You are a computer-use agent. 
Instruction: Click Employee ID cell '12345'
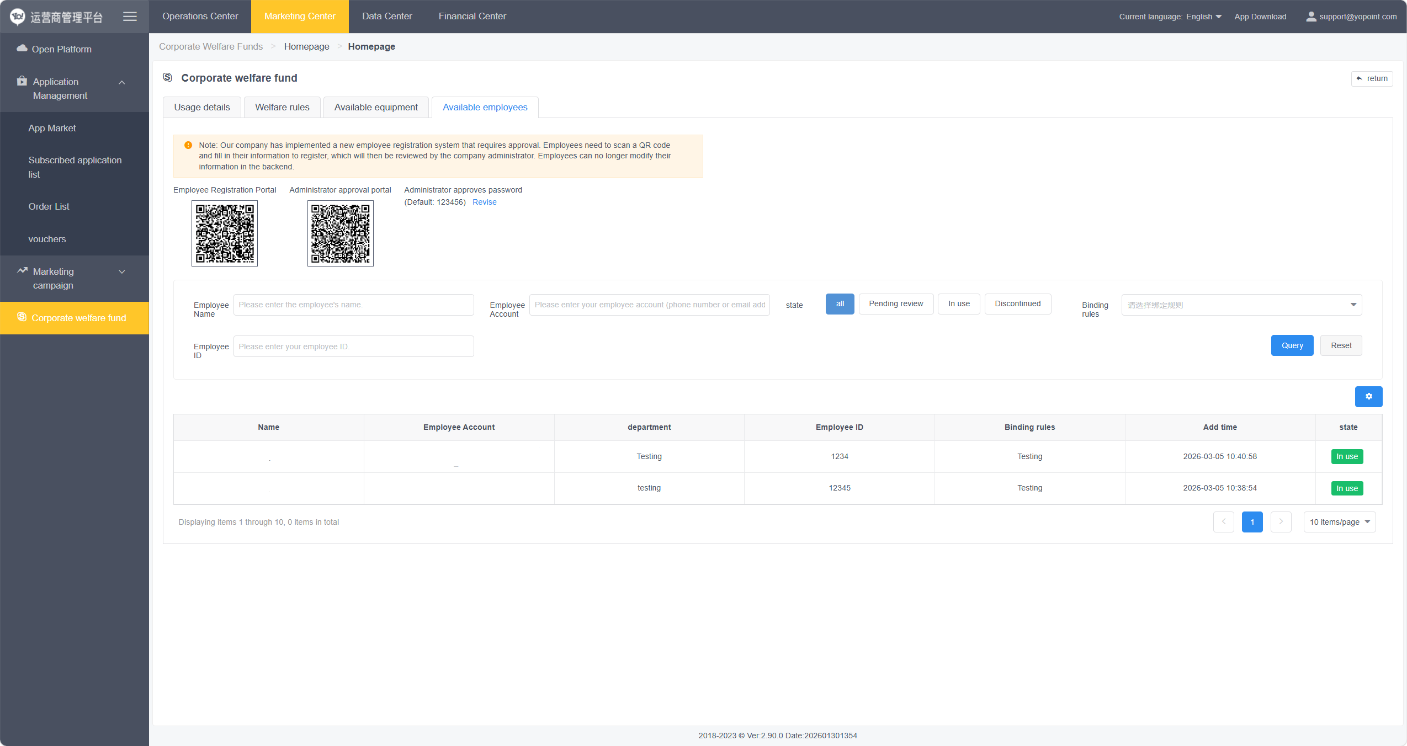(x=839, y=488)
